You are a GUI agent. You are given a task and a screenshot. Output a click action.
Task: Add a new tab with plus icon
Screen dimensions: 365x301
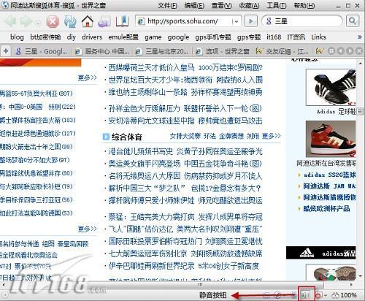(6, 51)
